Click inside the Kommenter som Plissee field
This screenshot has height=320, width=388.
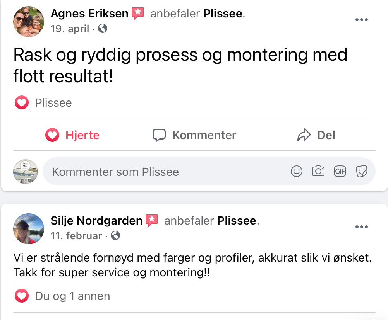pos(167,172)
